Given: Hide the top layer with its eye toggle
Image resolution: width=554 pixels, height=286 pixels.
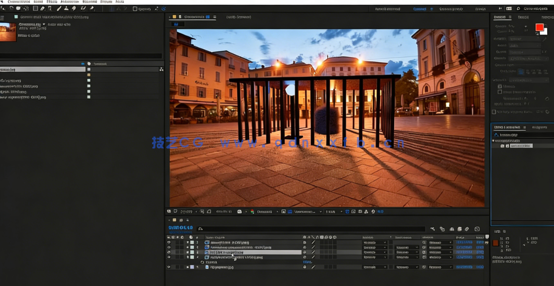Looking at the screenshot, I should 169,242.
